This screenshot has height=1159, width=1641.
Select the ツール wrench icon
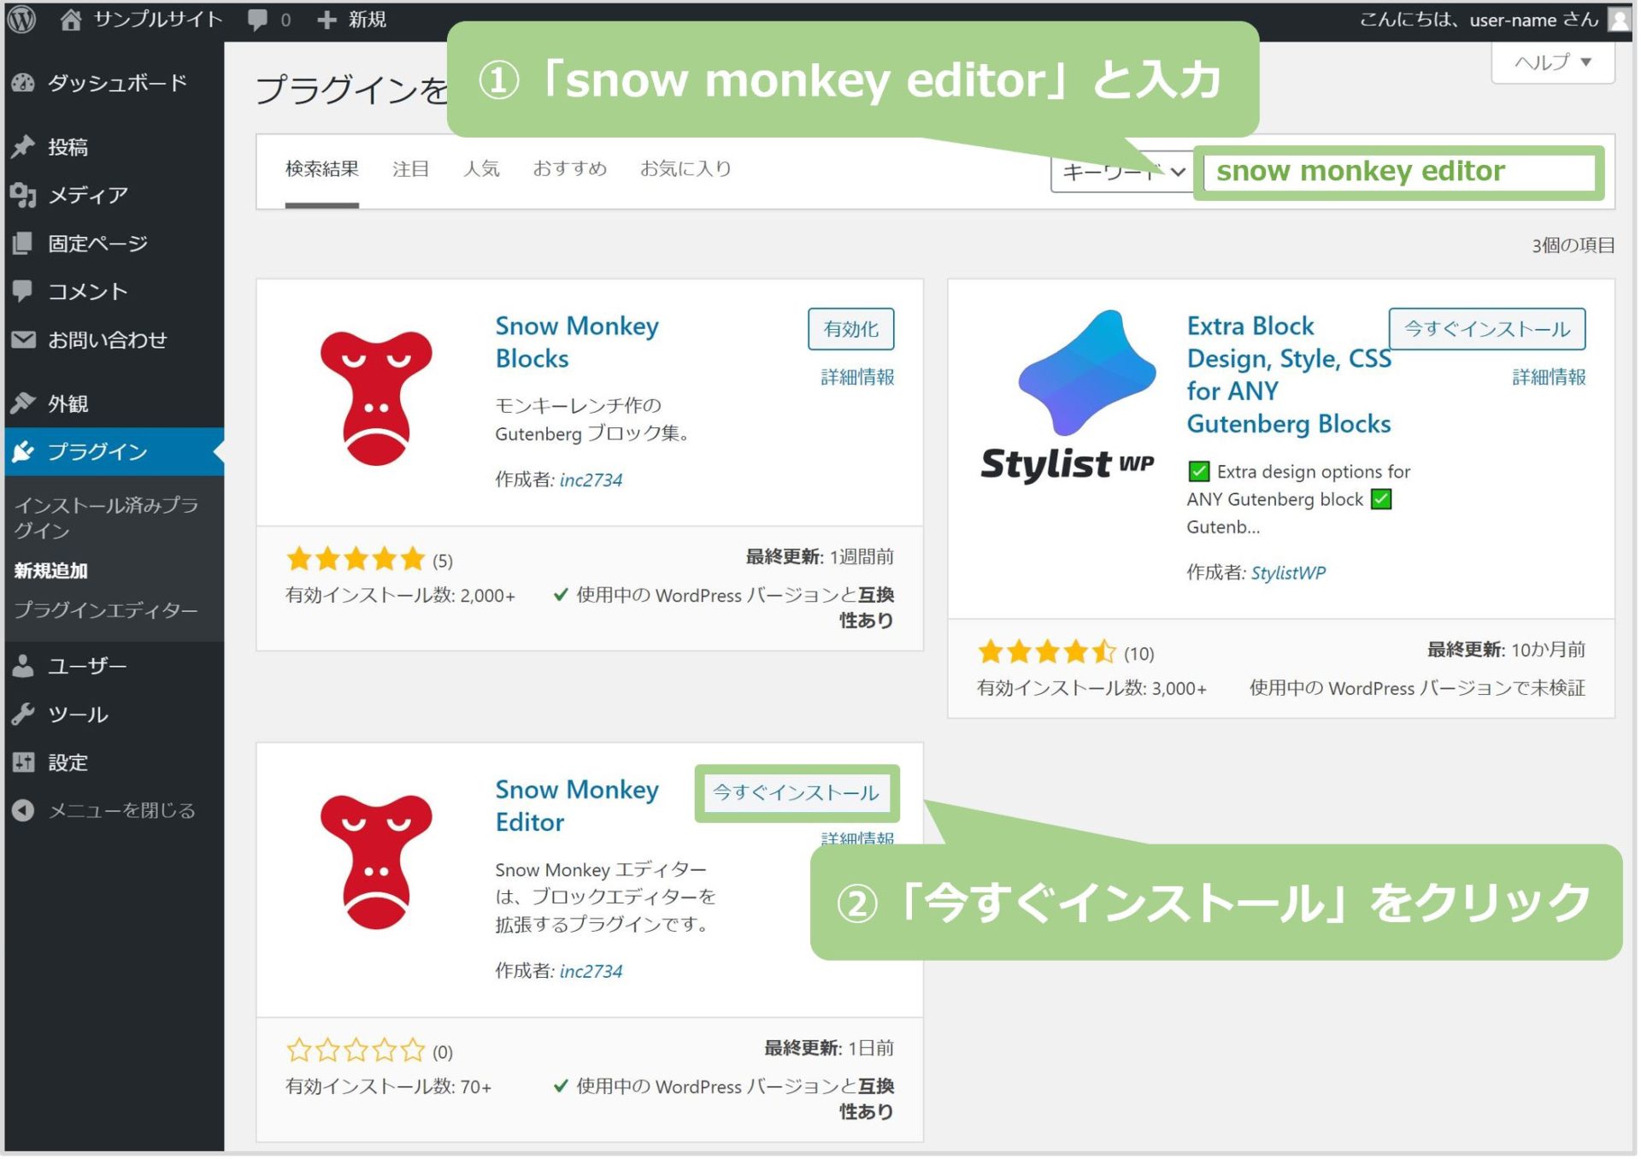tap(24, 714)
